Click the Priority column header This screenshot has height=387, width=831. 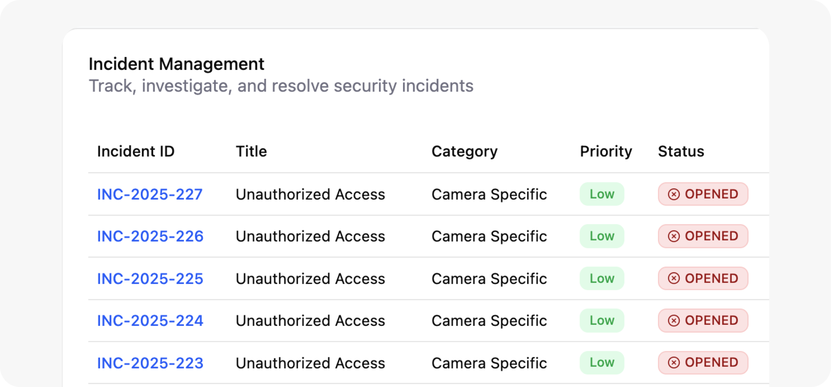point(606,151)
